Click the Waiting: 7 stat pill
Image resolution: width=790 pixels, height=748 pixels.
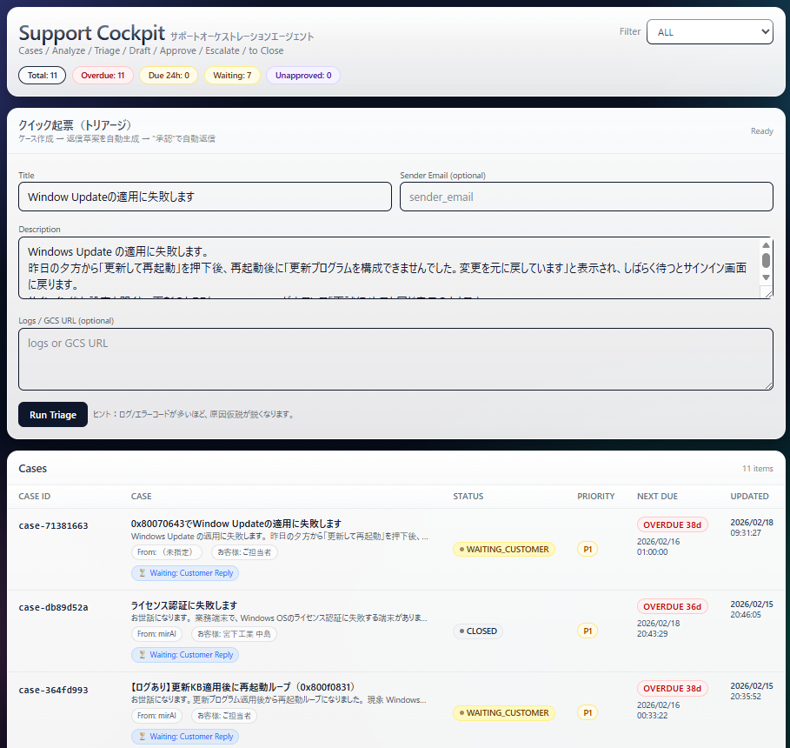pyautogui.click(x=231, y=75)
